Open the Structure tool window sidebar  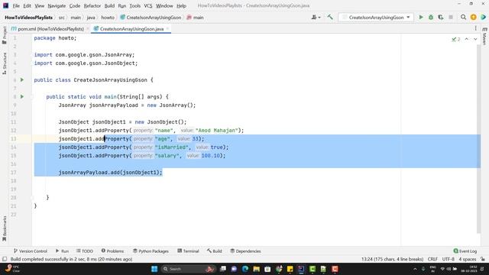point(5,63)
